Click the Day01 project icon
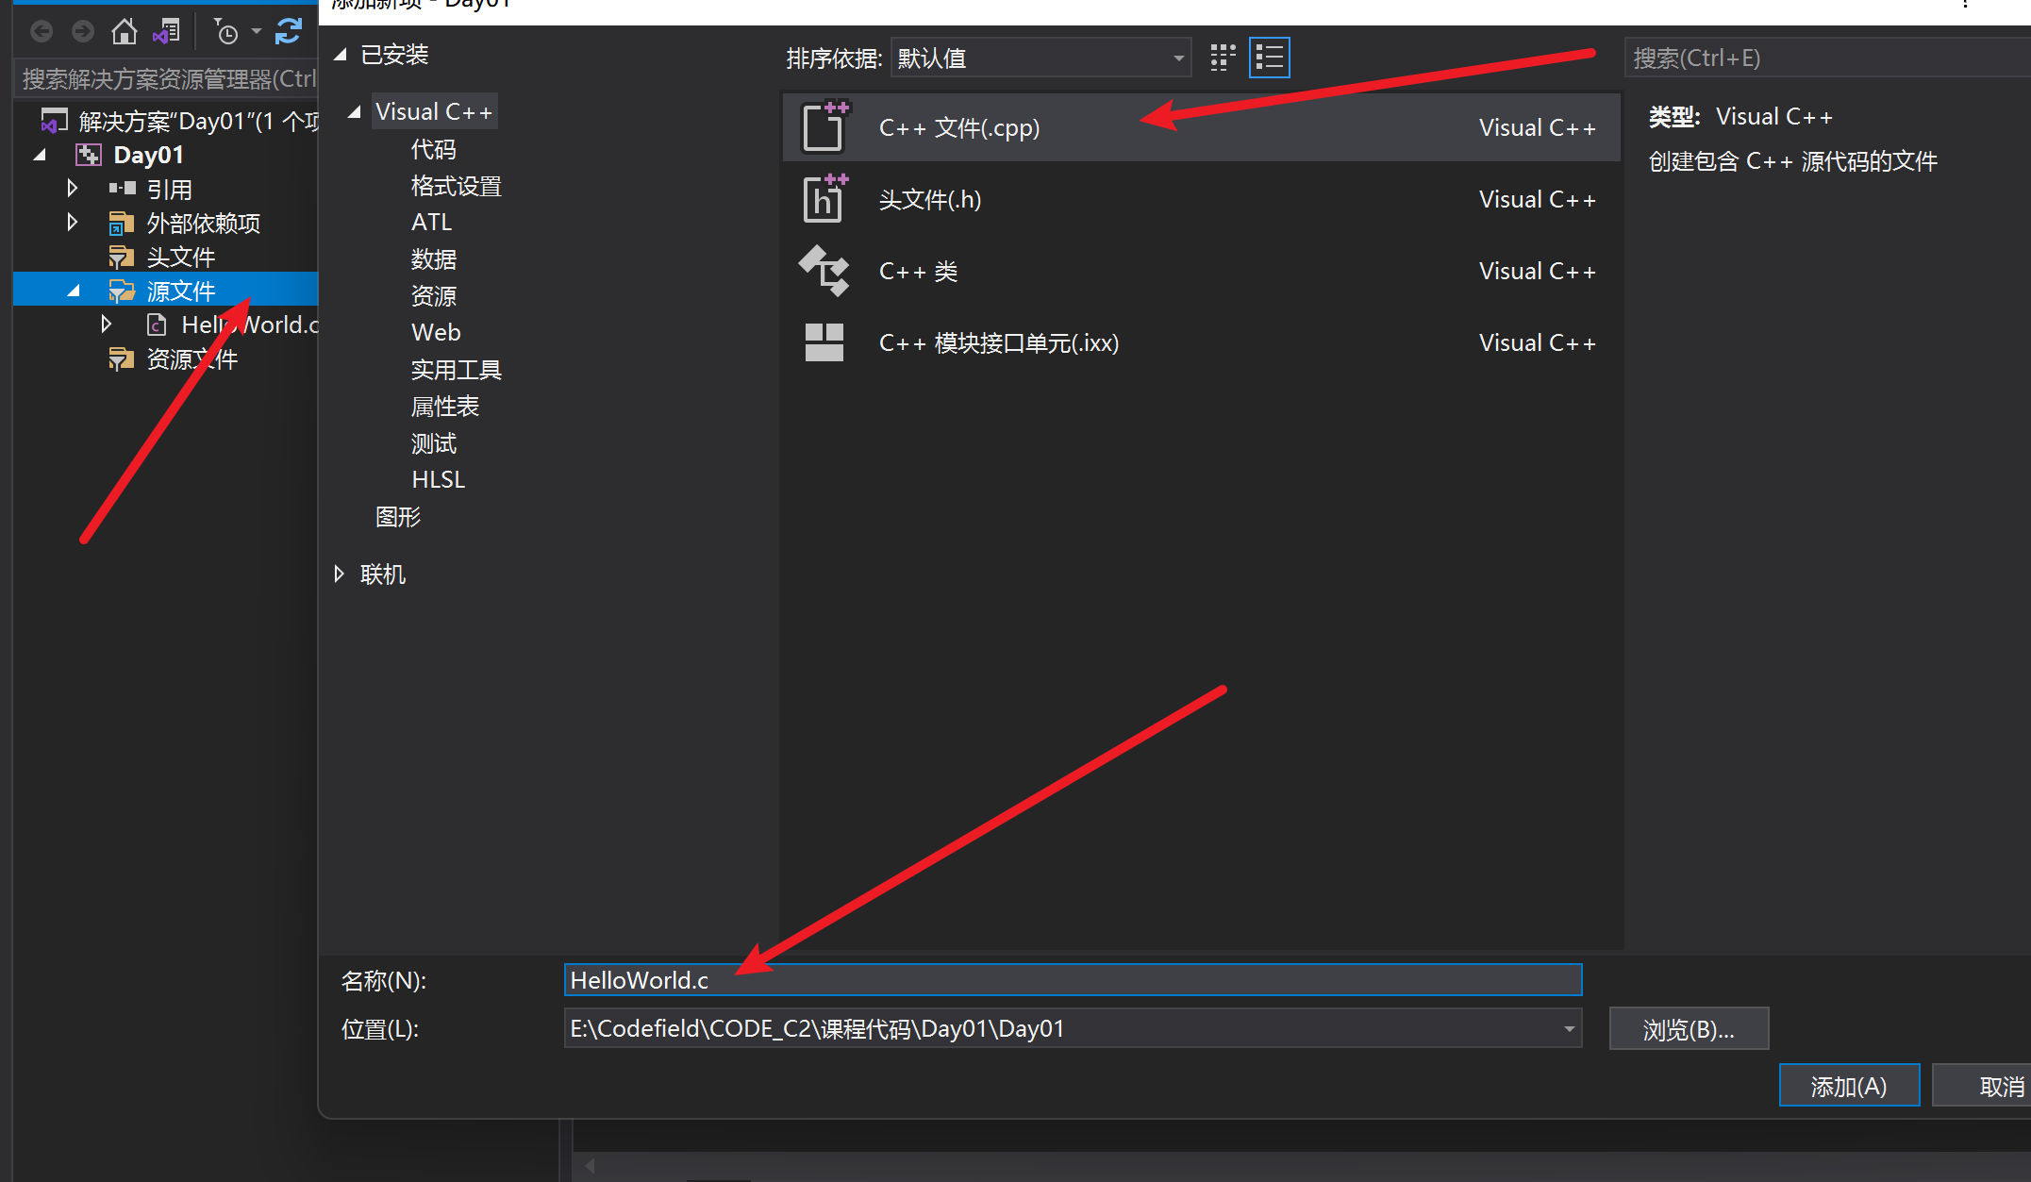The width and height of the screenshot is (2031, 1182). point(89,155)
